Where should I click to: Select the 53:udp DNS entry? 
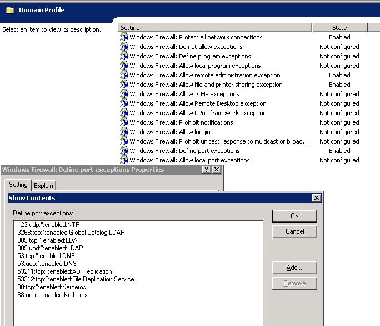[x=47, y=263]
